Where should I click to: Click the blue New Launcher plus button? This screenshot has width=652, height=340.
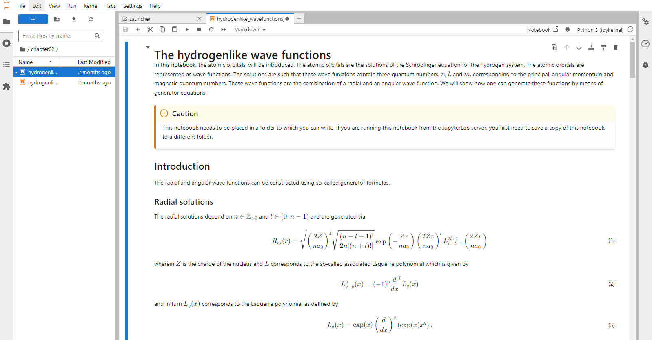pos(33,19)
